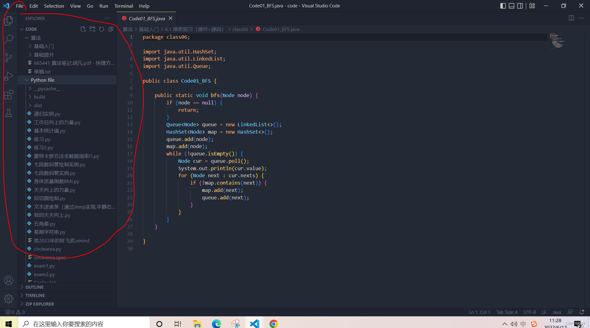Open the Explorer view in activity bar
This screenshot has height=328, width=590.
(x=9, y=21)
